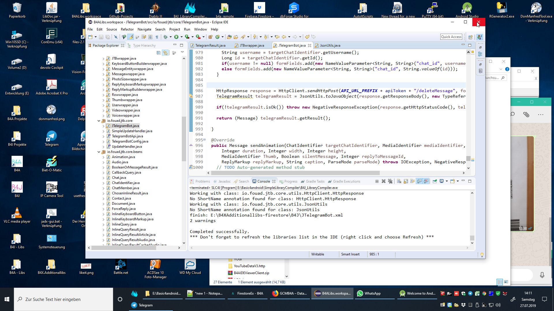Screen dimensions: 554x311
Task: Remove all terminated launches in Console
Action: pyautogui.click(x=390, y=181)
